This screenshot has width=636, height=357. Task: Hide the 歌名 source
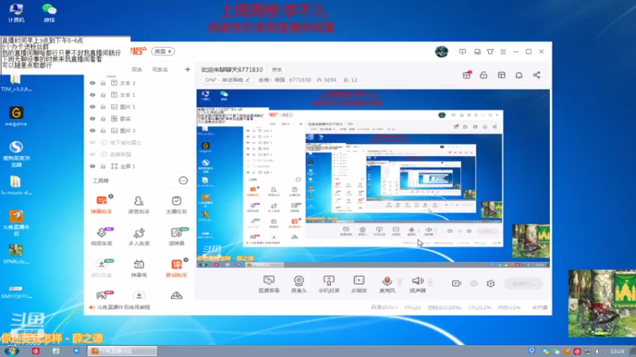[x=92, y=118]
